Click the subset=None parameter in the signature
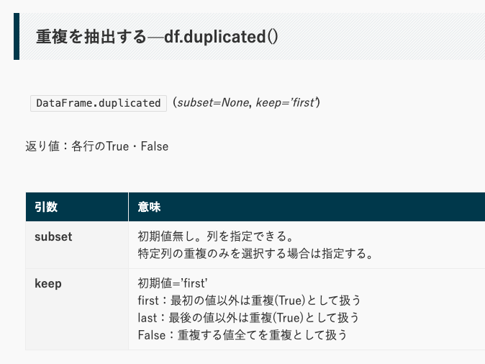Image resolution: width=485 pixels, height=364 pixels. point(213,103)
